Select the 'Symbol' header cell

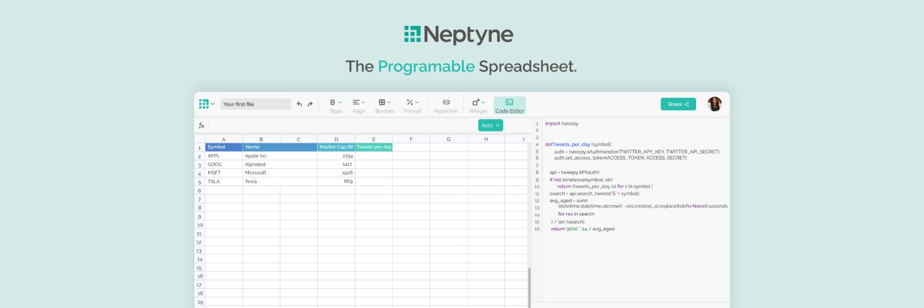pos(224,147)
